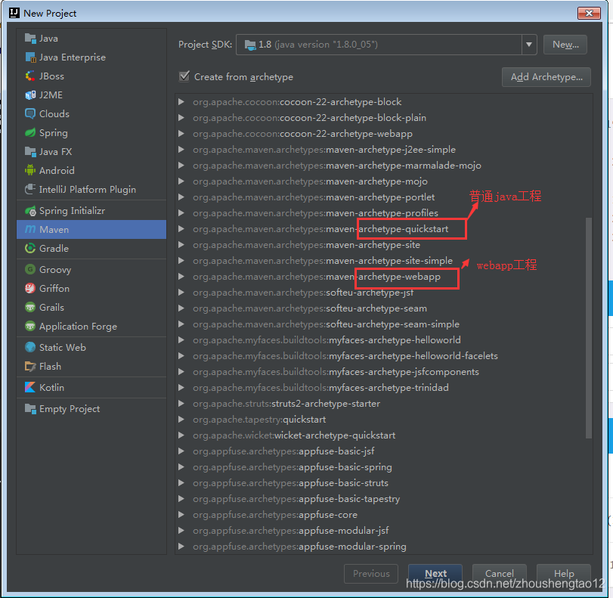Select the Empty Project icon
The width and height of the screenshot is (613, 598).
(x=30, y=409)
